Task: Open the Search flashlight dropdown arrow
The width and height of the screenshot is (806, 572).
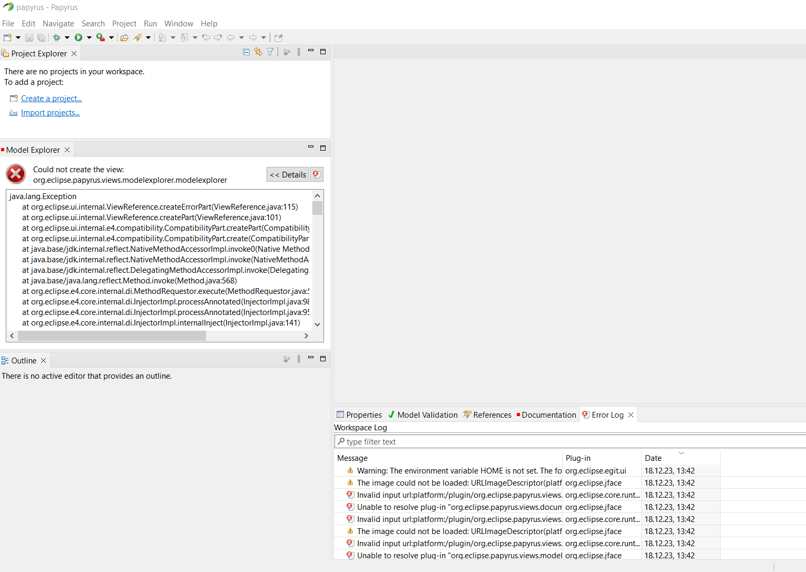Action: coord(148,37)
